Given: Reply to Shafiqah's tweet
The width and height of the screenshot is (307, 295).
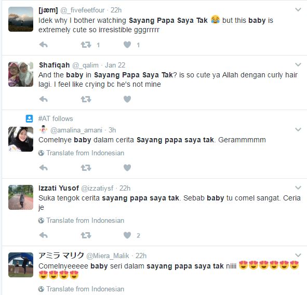Looking at the screenshot, I should 44,99.
